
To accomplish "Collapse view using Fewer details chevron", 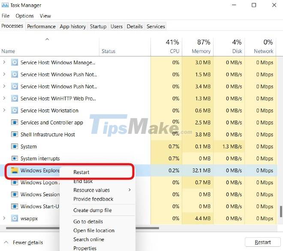I will point(6,242).
